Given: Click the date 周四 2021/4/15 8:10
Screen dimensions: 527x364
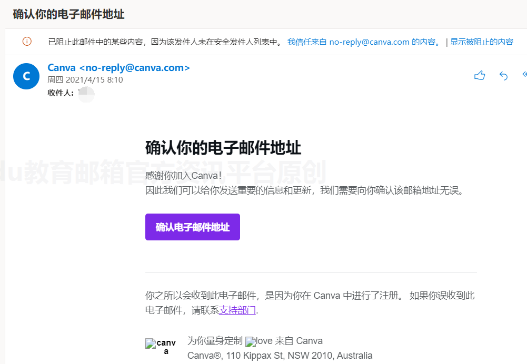Looking at the screenshot, I should click(85, 80).
